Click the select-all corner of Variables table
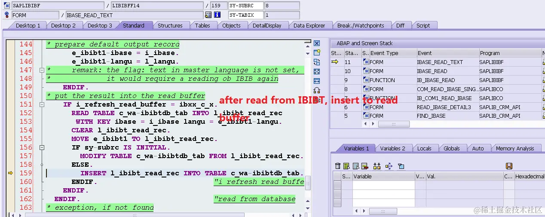545x217 pixels. click(337, 176)
